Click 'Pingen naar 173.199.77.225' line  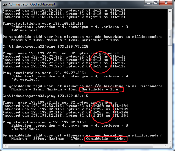[61, 53]
